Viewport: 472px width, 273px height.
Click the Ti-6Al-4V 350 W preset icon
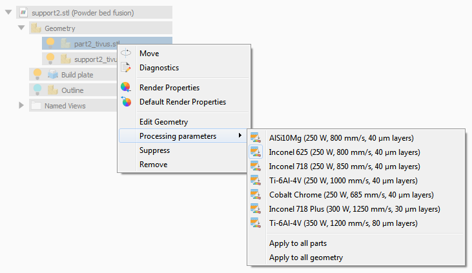[x=256, y=223]
